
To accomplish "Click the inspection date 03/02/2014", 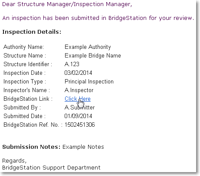I will coord(78,73).
